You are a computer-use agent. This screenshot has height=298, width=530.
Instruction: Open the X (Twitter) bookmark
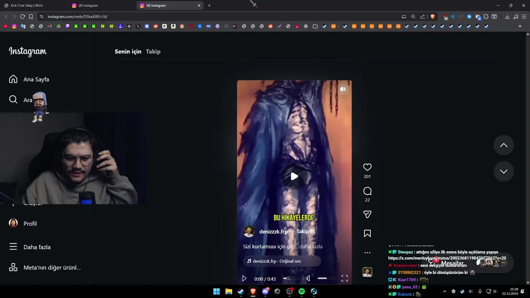point(138,26)
